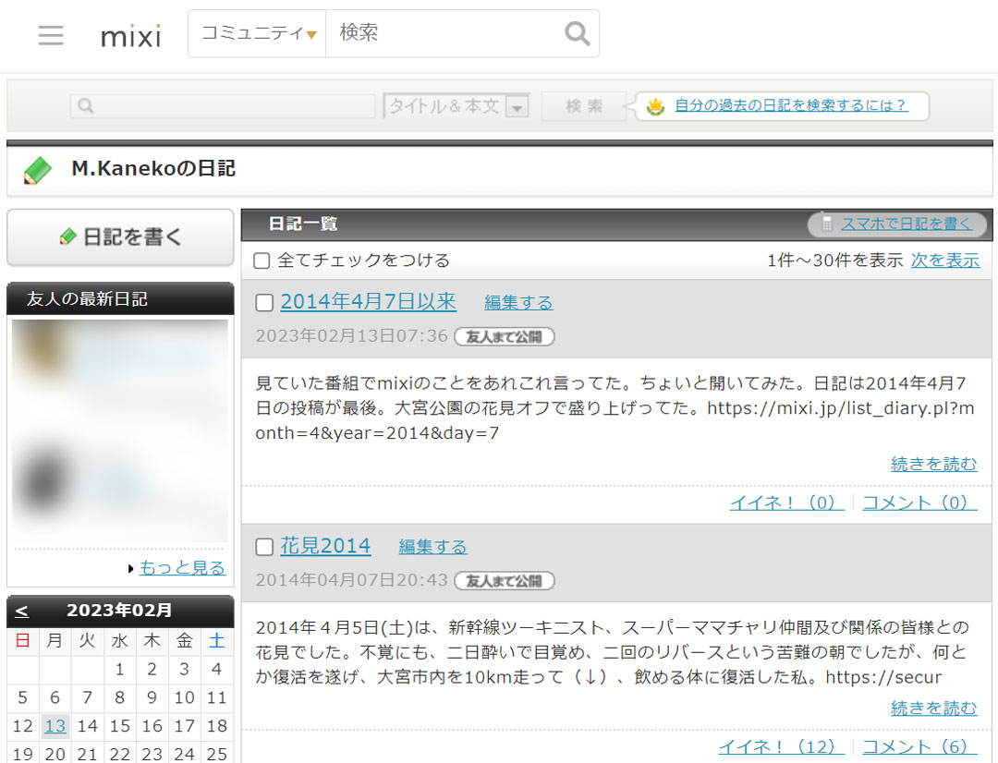Click the 1件〜30件を表示 text
Image resolution: width=998 pixels, height=763 pixels.
(x=835, y=260)
